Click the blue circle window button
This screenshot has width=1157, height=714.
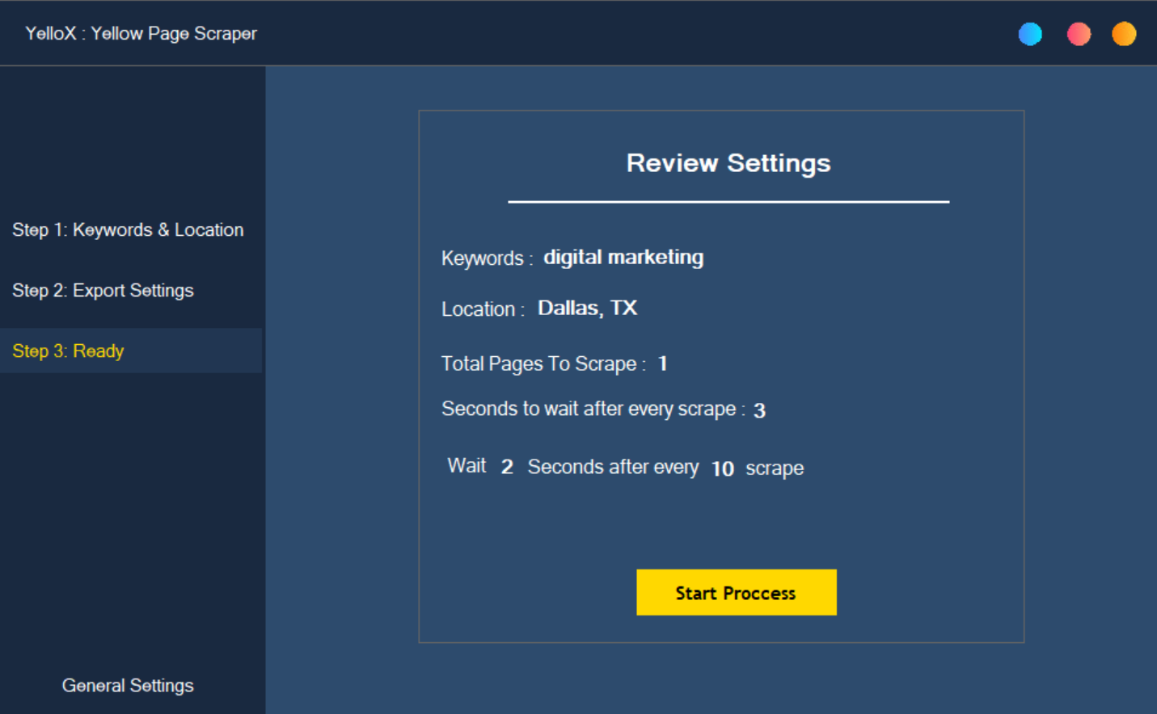(1029, 34)
